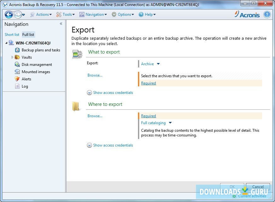
Task: Open help via the question mark icon
Action: 266,14
